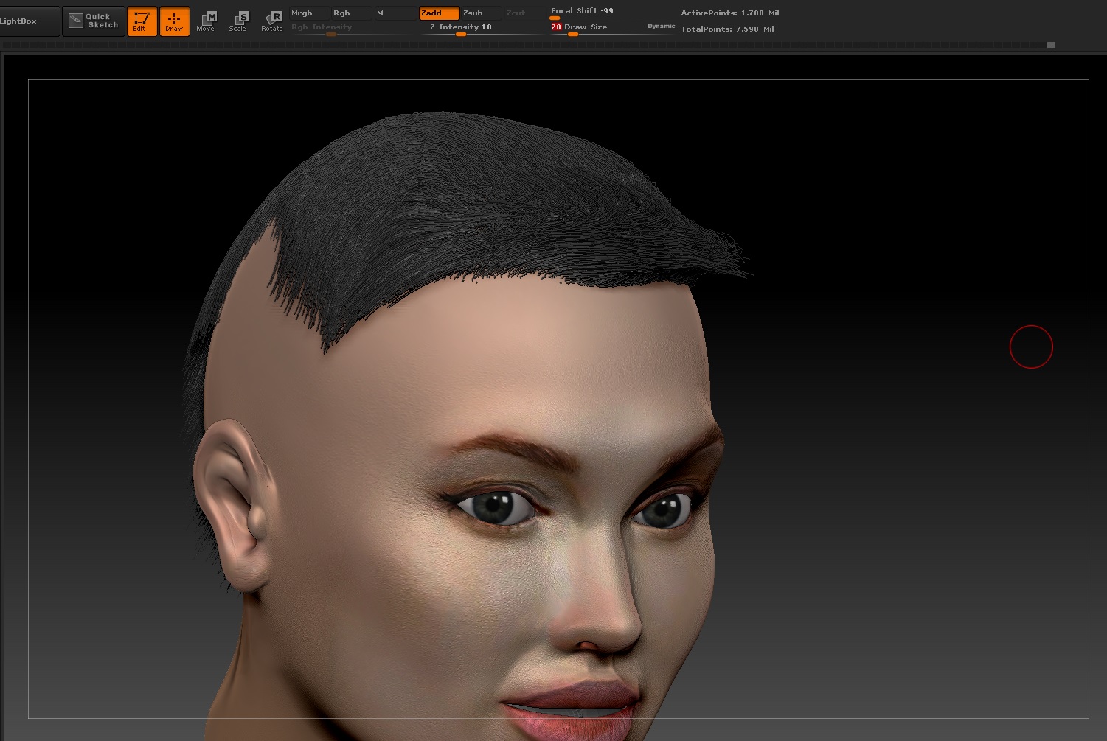This screenshot has width=1107, height=741.
Task: Select the Draw mode icon
Action: click(174, 21)
